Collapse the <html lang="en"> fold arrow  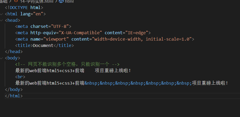(x=2, y=14)
